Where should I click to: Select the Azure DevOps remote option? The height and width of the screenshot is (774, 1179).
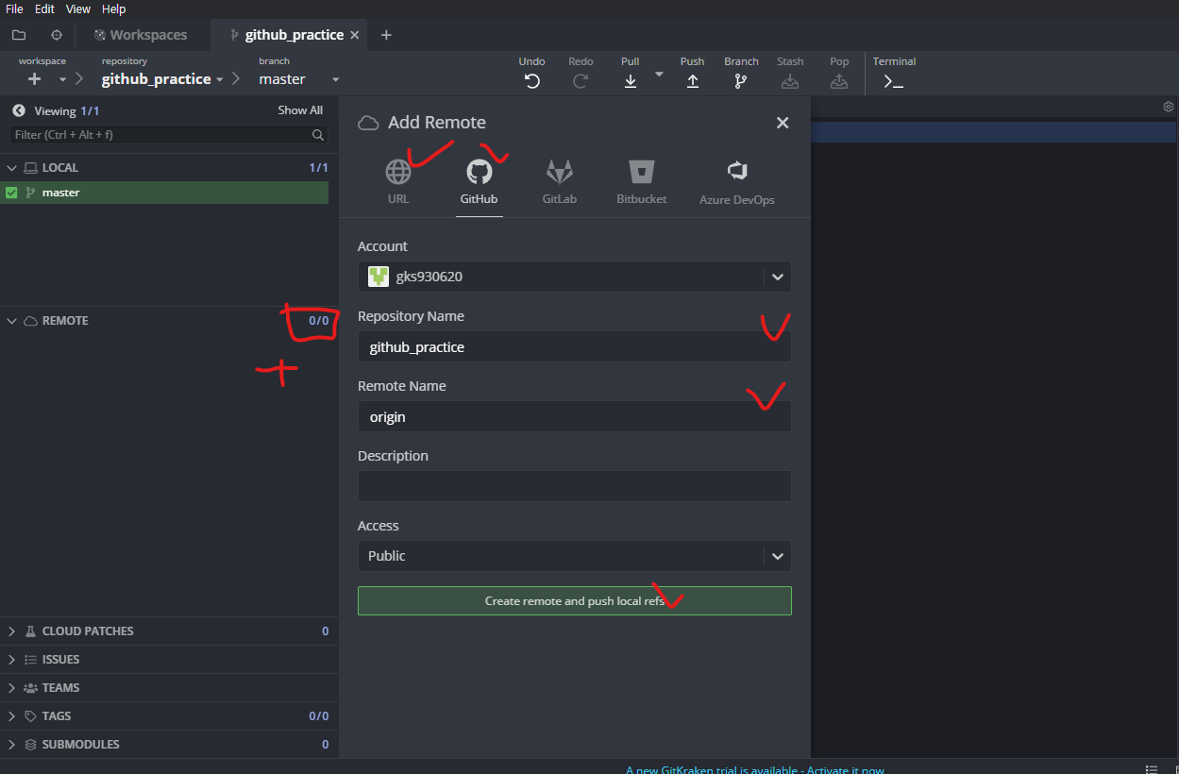pyautogui.click(x=737, y=181)
